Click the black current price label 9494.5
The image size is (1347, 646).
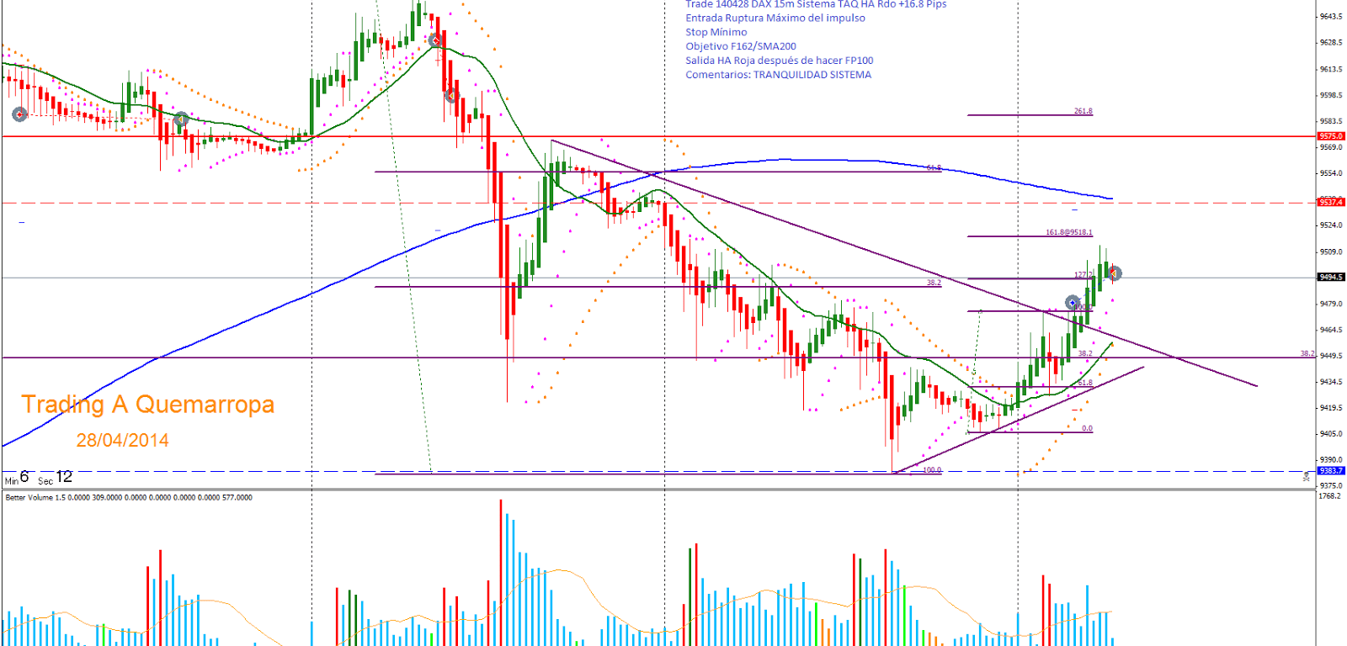[x=1331, y=277]
